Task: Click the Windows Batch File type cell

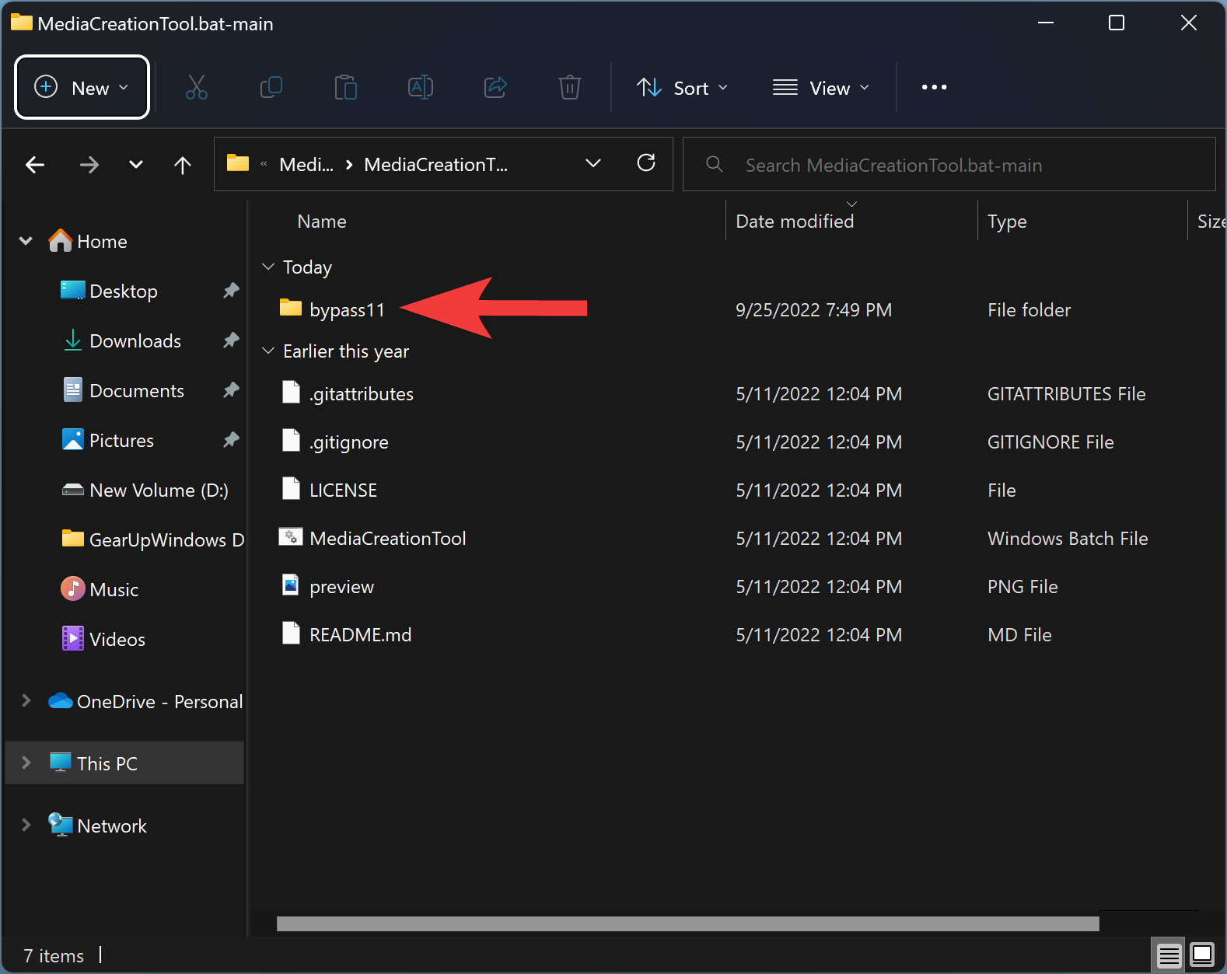Action: (1068, 539)
